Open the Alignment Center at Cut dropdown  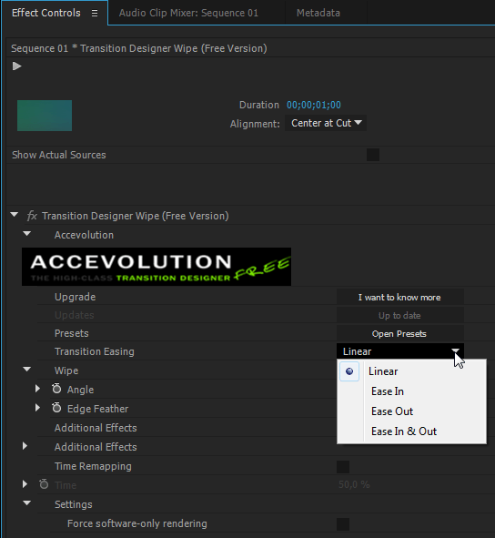tap(326, 123)
